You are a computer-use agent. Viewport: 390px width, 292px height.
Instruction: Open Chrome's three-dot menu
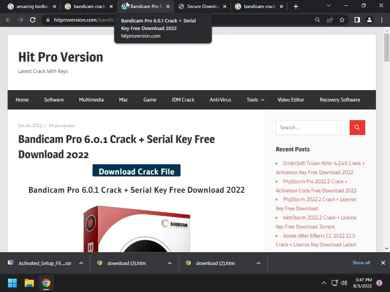(382, 20)
